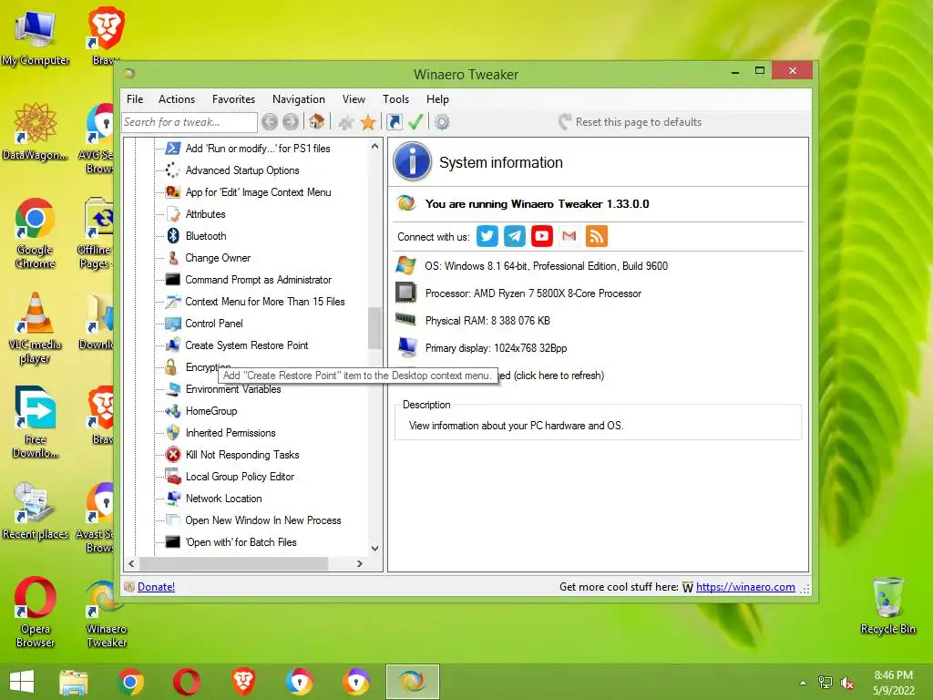Click the network tray icon
The height and width of the screenshot is (700, 933).
pyautogui.click(x=825, y=683)
